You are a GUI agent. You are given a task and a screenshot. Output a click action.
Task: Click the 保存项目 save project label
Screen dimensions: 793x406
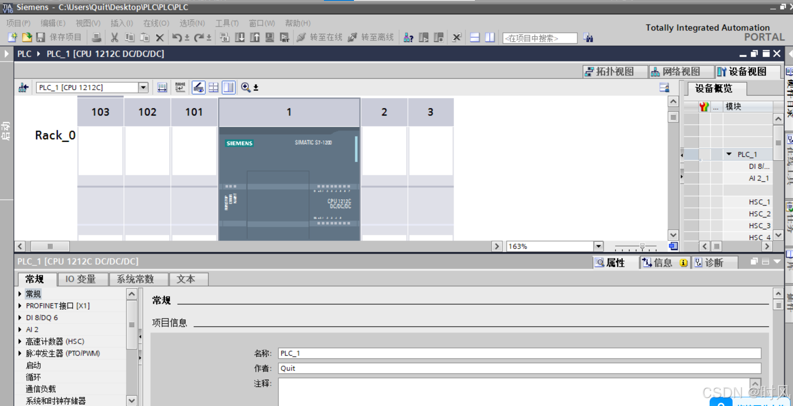pos(65,38)
